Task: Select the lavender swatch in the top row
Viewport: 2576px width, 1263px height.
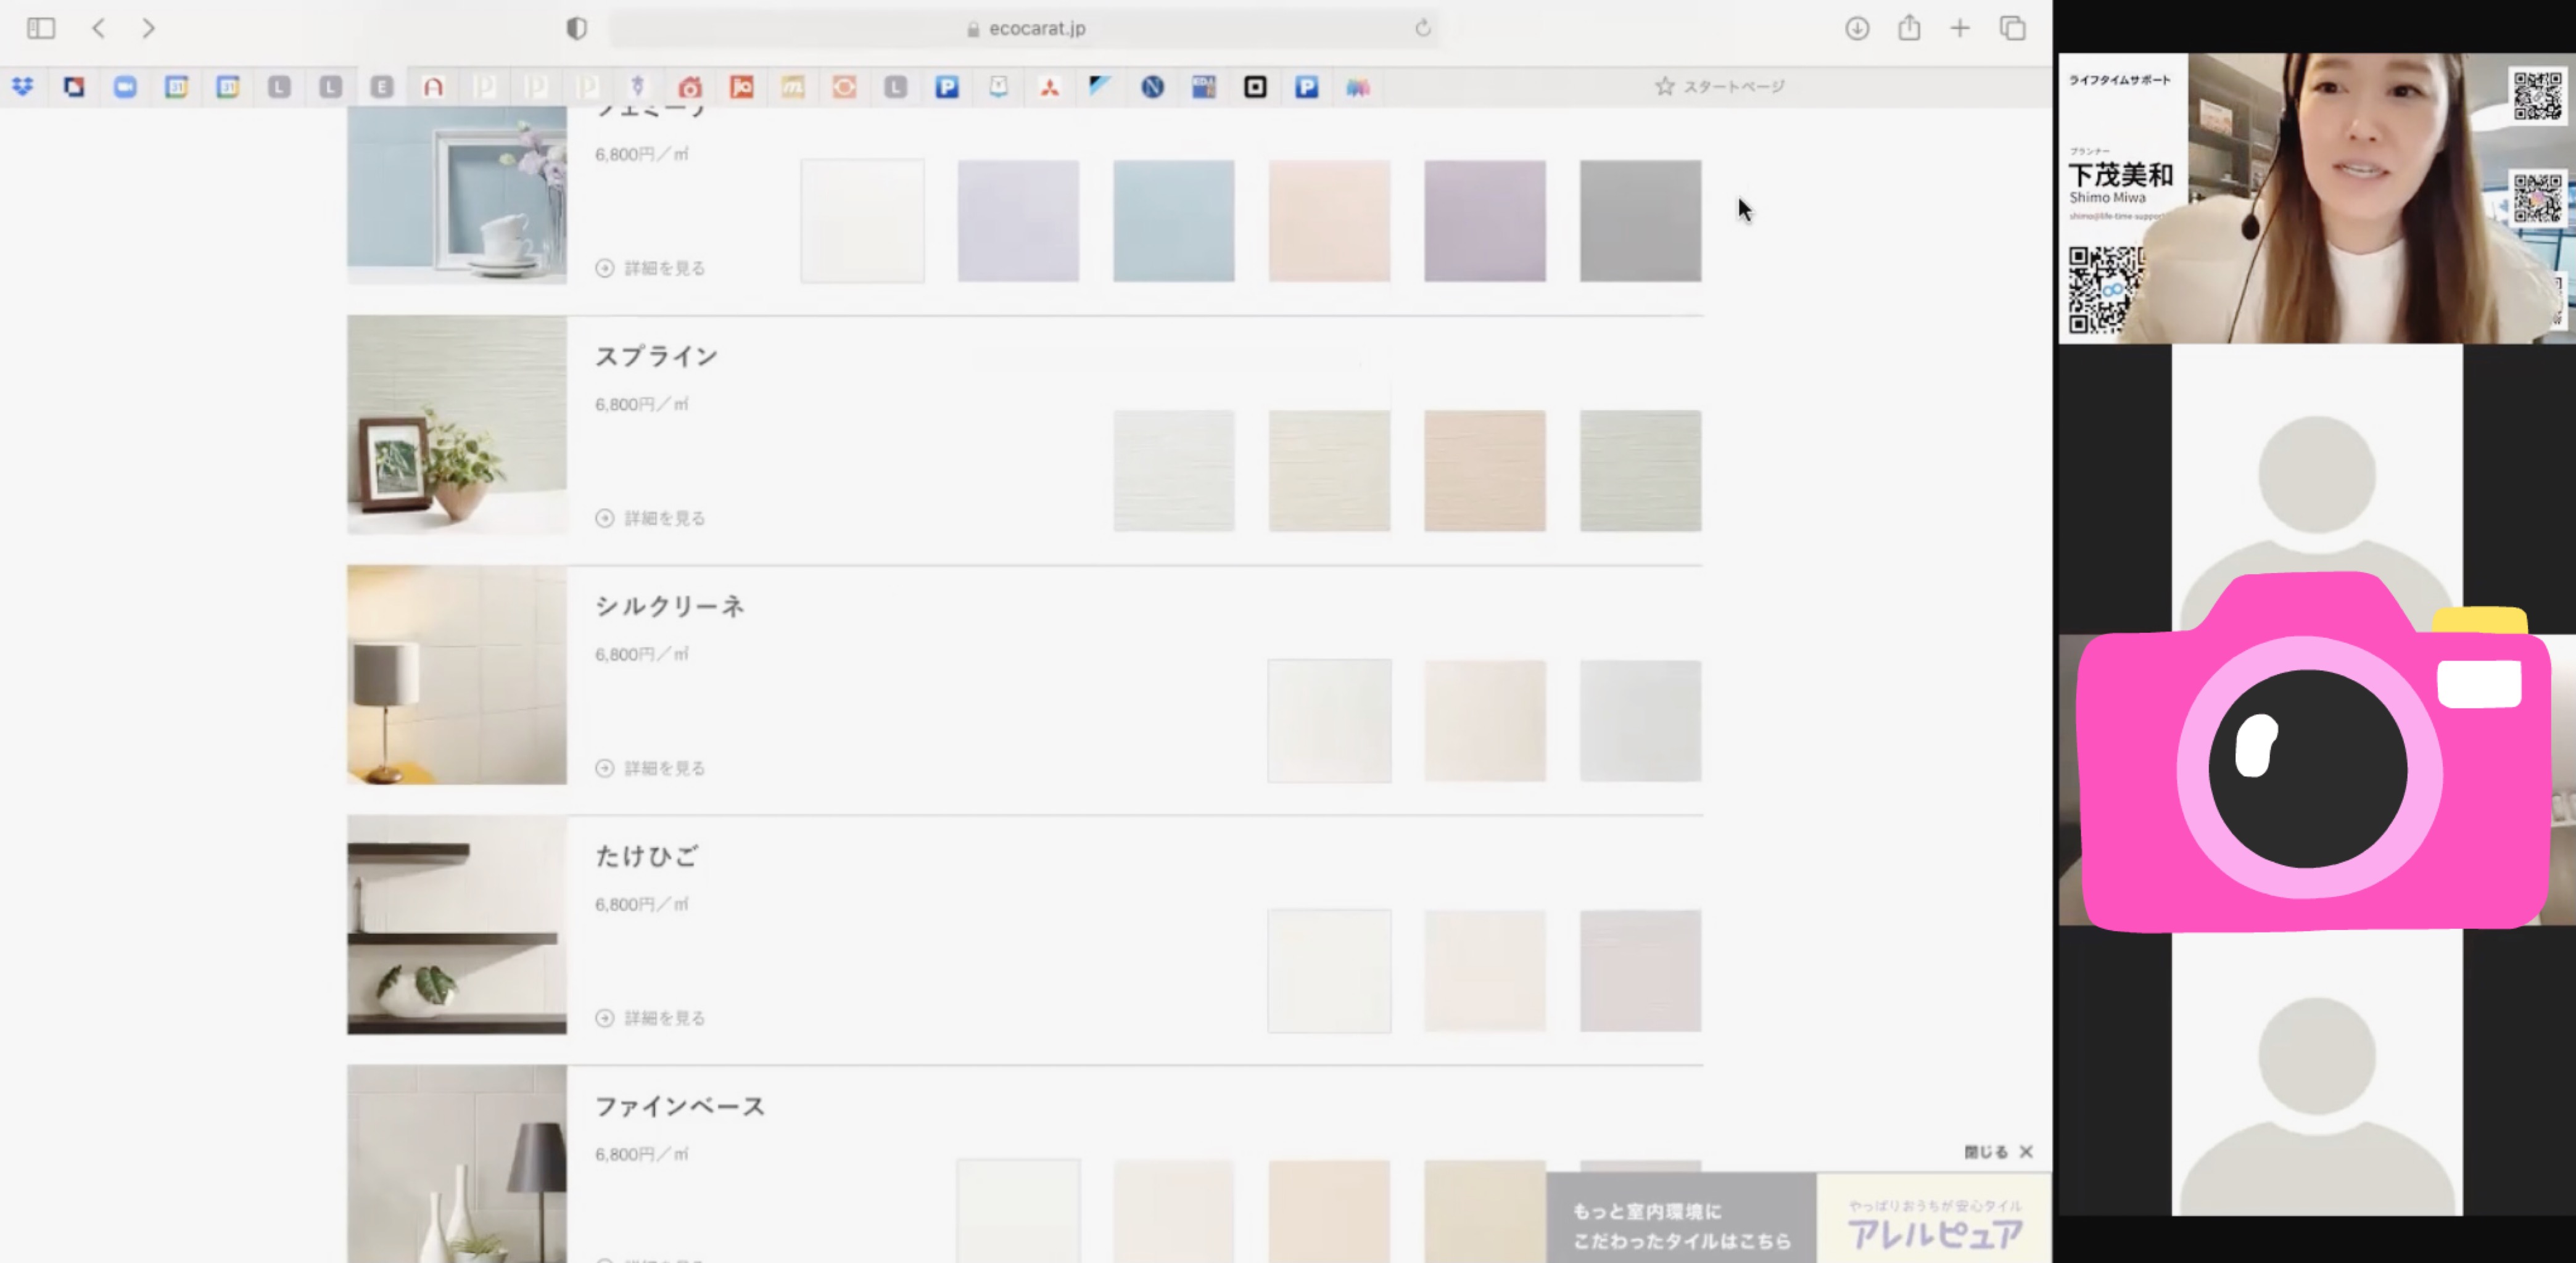Action: [1018, 221]
